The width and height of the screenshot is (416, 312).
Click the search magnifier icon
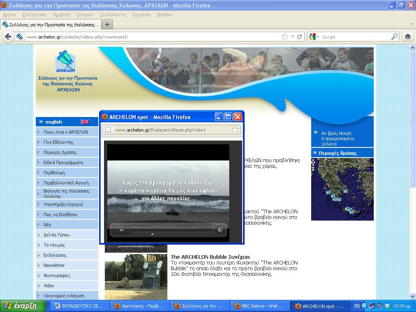(x=394, y=37)
